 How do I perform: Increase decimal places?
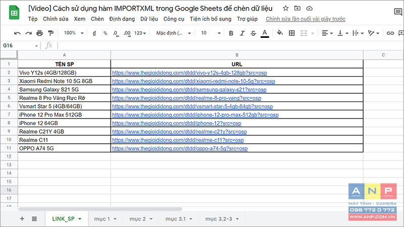coord(127,33)
